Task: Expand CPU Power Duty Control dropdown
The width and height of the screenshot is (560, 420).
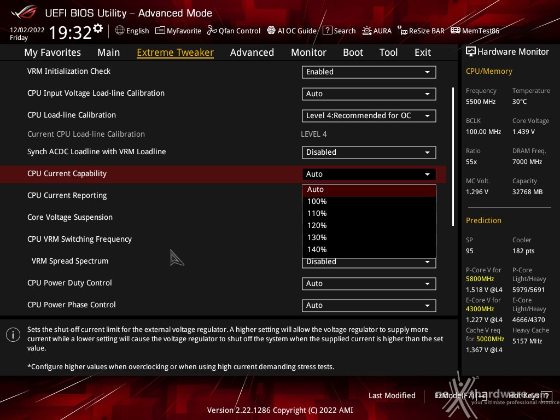Action: pos(369,284)
